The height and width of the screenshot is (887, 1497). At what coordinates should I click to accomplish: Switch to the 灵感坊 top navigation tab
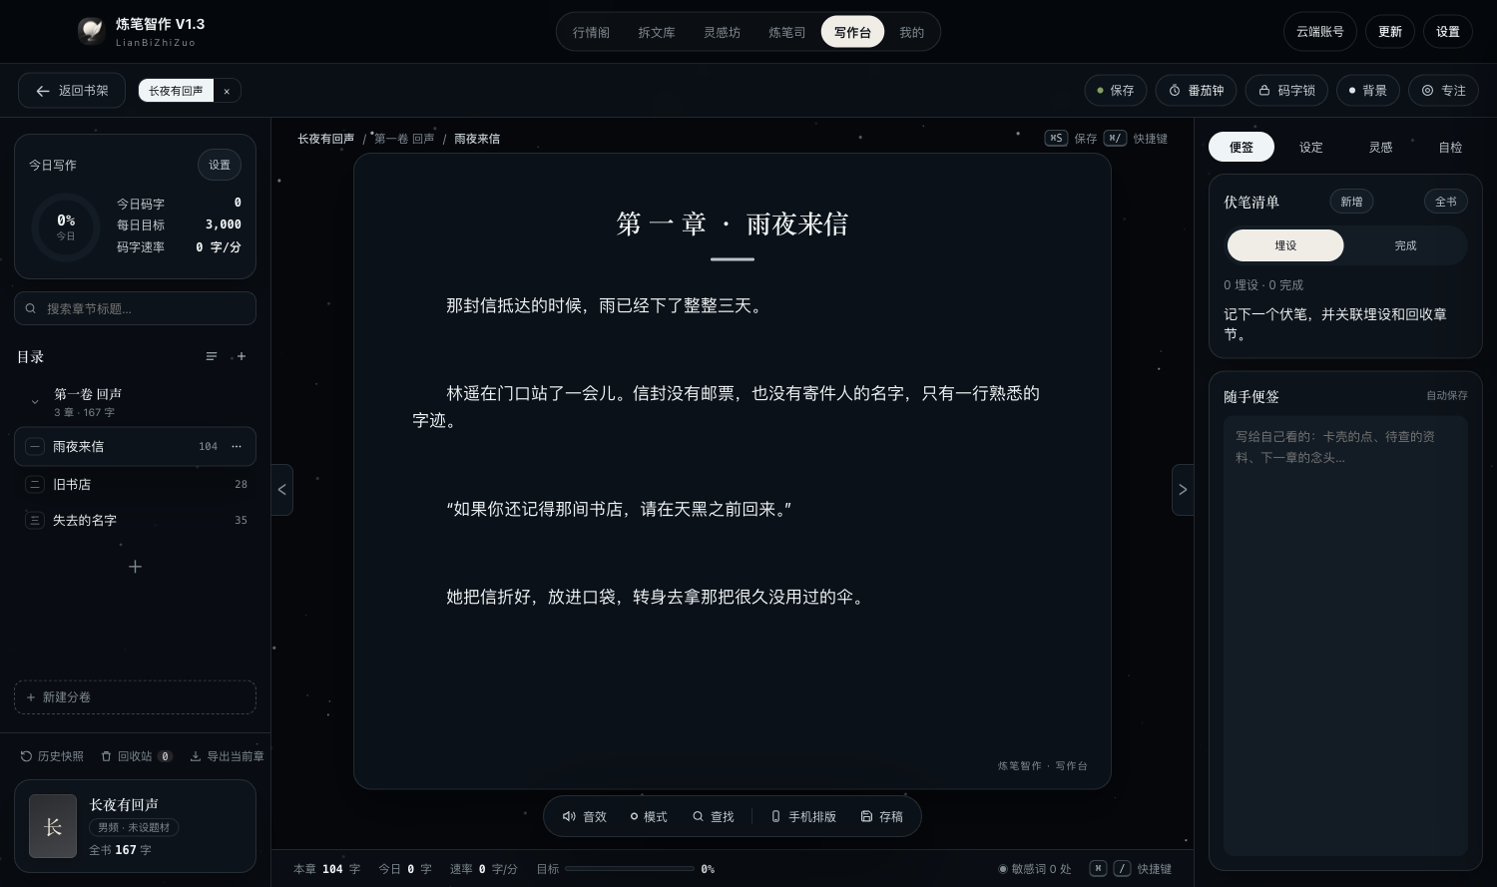(x=722, y=32)
